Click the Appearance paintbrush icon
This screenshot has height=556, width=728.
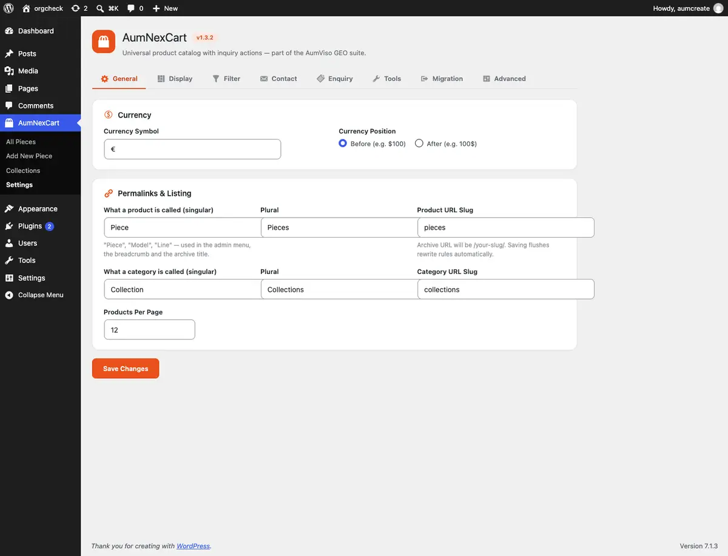(x=9, y=209)
